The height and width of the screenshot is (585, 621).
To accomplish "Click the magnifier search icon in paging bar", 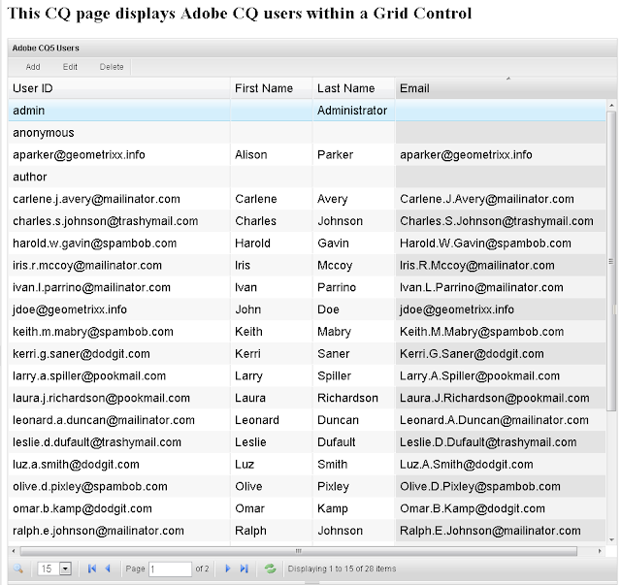I will point(17,569).
